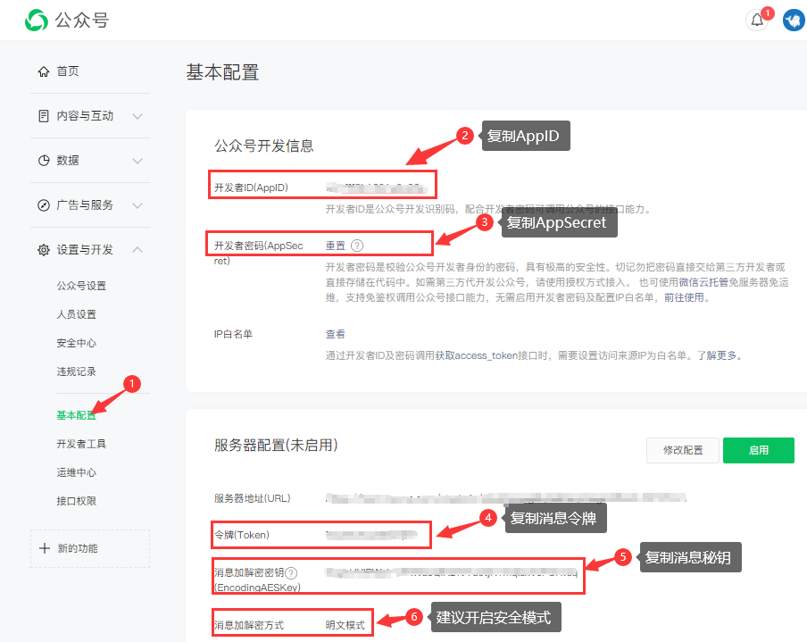Image resolution: width=807 pixels, height=642 pixels.
Task: Click the 服务器地址(URL) label
Action: coord(252,498)
